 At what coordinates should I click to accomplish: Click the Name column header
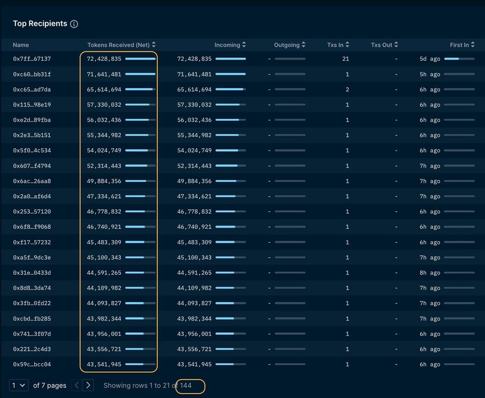click(21, 45)
